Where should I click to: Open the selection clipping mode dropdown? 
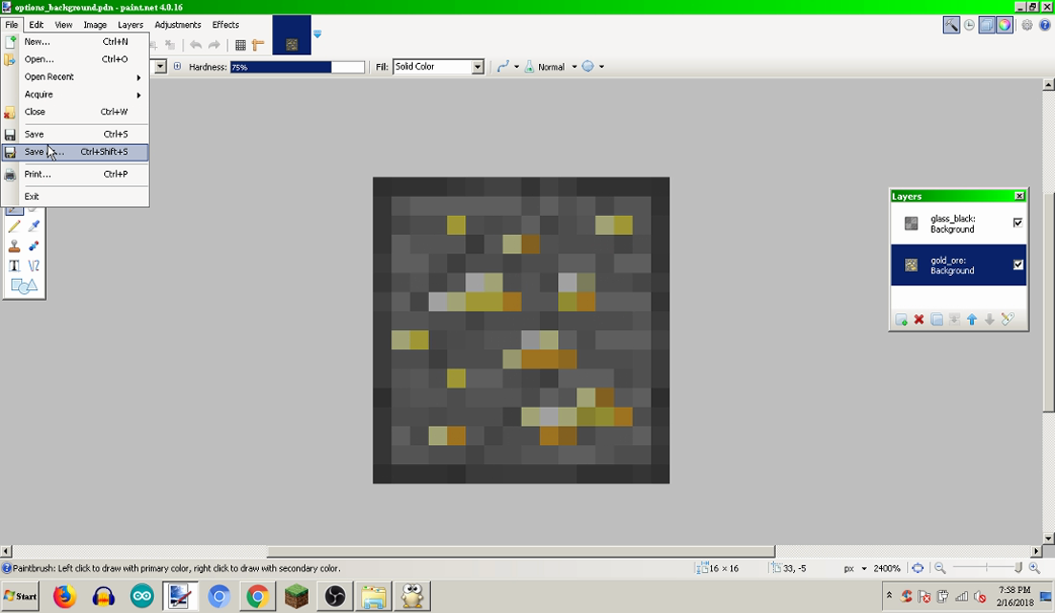tap(601, 67)
